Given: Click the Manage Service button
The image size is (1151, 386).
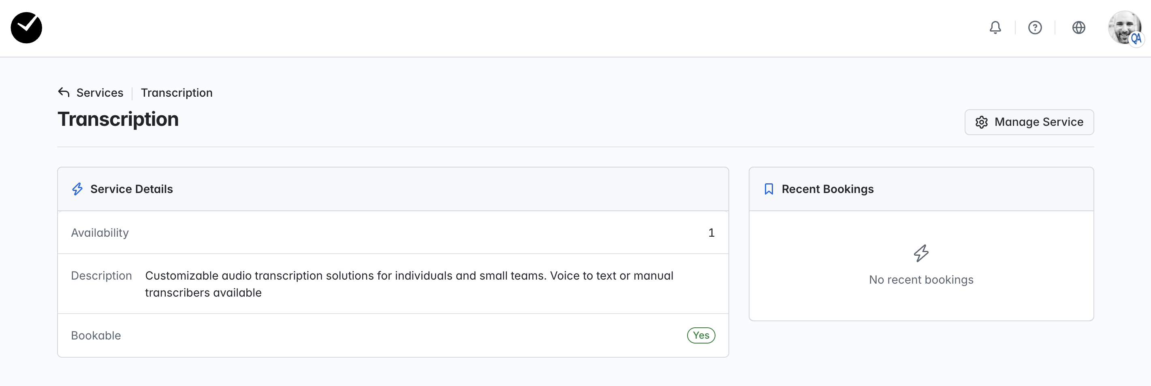Looking at the screenshot, I should 1029,122.
